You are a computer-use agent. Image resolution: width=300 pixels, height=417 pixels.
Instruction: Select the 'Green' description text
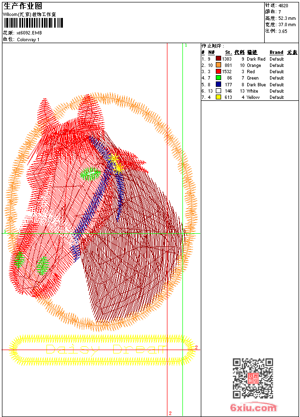coord(253,78)
